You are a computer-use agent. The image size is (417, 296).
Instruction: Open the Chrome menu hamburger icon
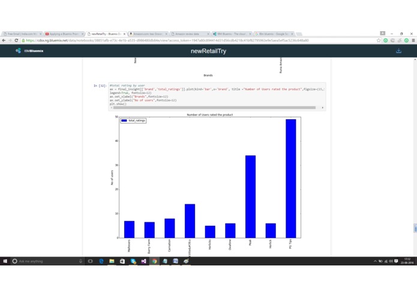pyautogui.click(x=413, y=40)
